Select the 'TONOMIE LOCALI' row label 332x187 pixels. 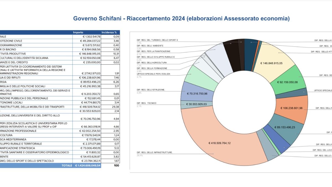(11, 102)
